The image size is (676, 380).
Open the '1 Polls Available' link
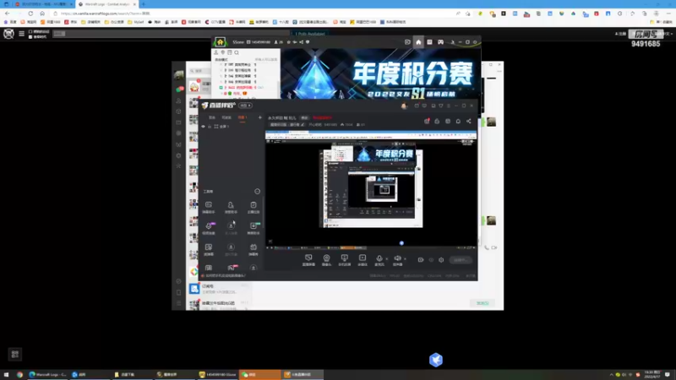pyautogui.click(x=309, y=34)
